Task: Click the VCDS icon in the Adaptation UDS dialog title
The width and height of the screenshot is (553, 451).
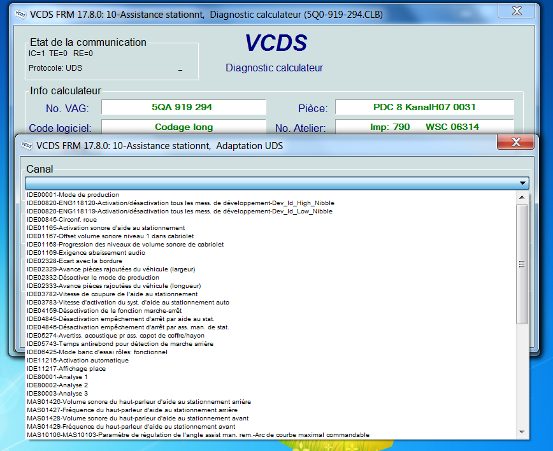Action: click(27, 146)
